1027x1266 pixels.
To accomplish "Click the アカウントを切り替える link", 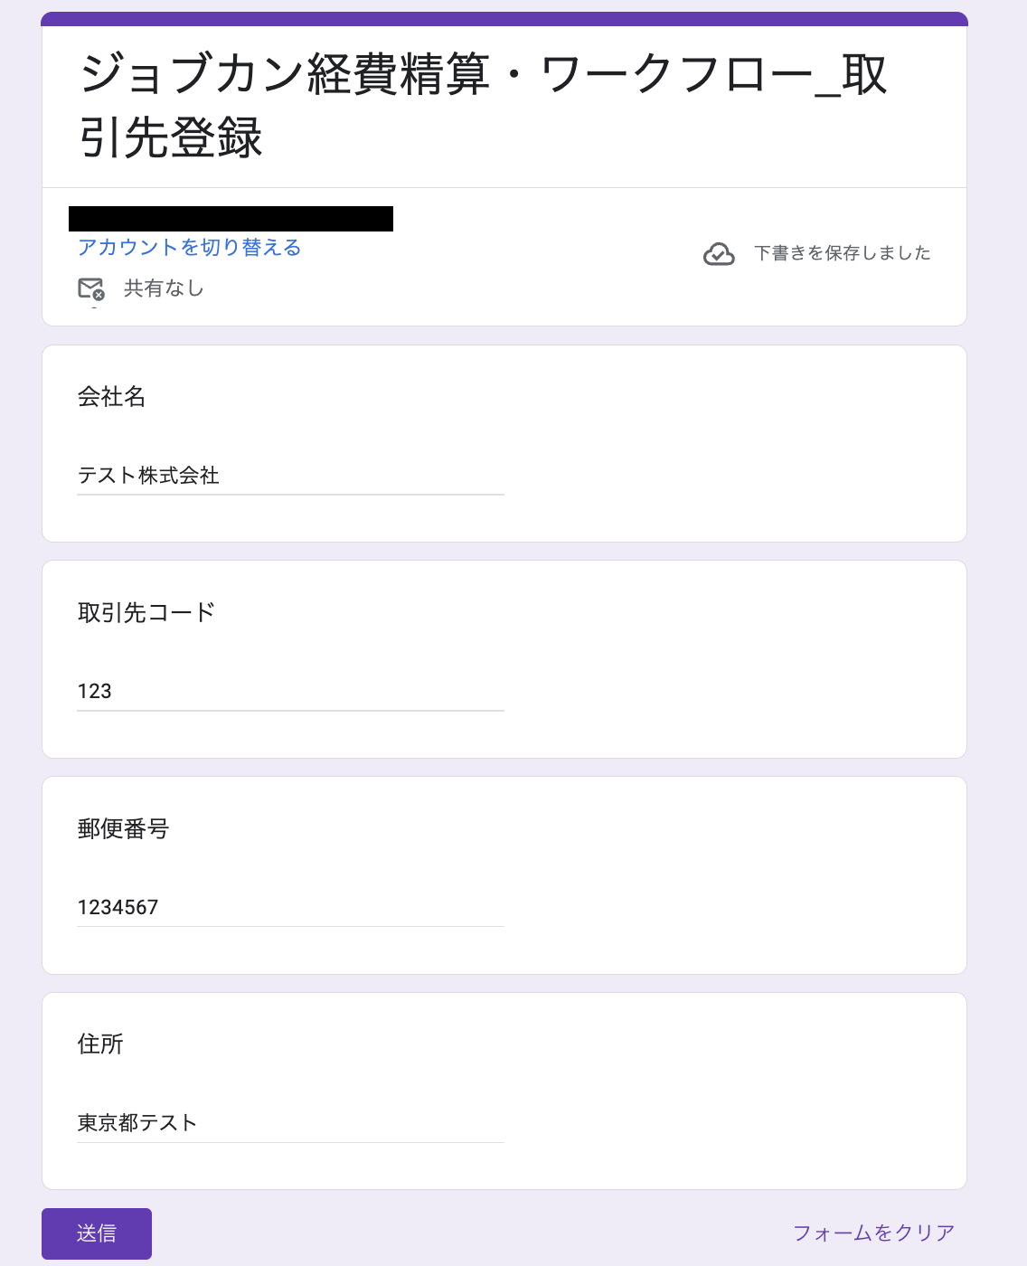I will 189,248.
